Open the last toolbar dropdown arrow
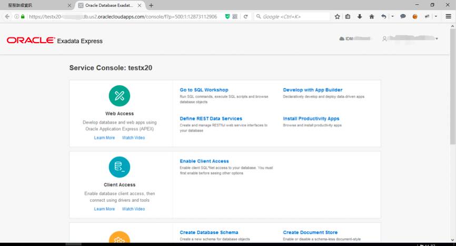The width and height of the screenshot is (456, 246). [435, 16]
